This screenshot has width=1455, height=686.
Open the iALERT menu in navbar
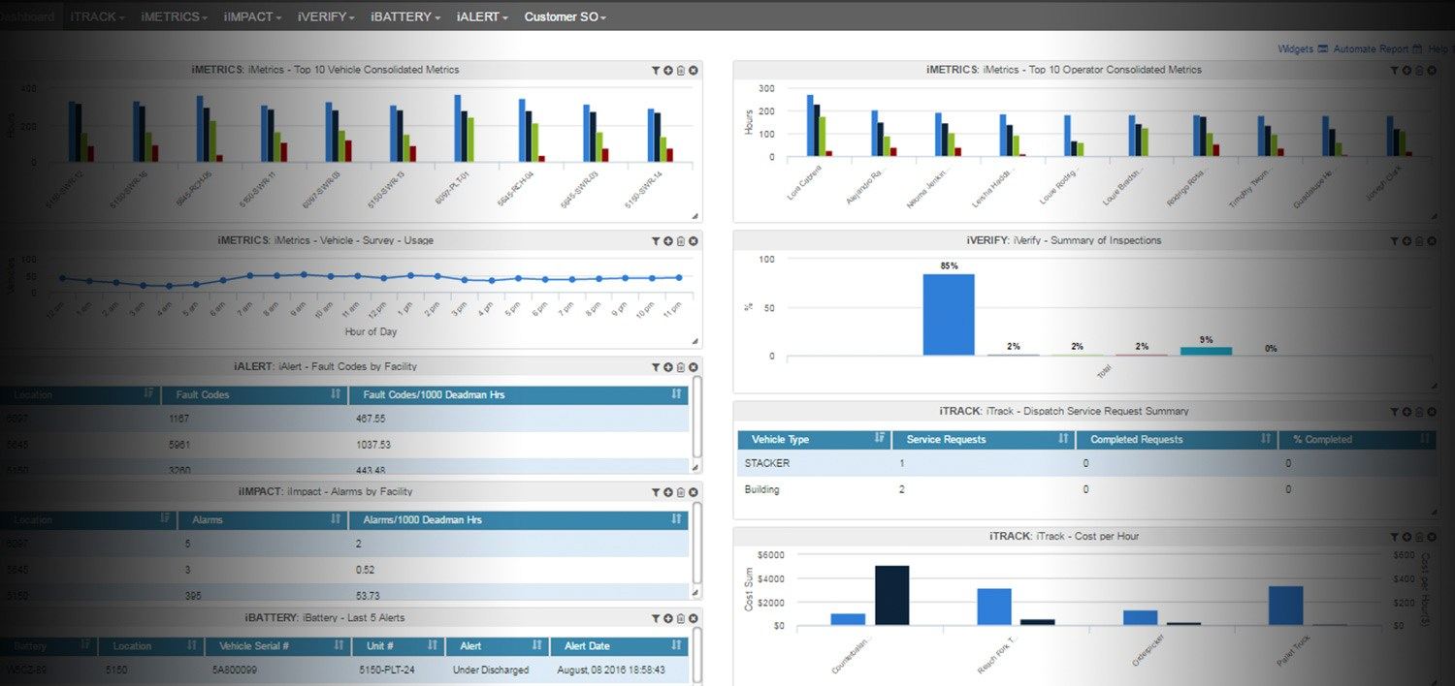(482, 16)
